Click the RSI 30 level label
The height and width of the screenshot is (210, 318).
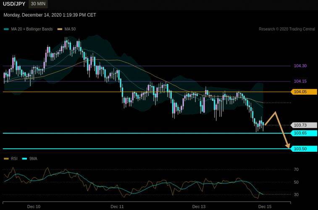coord(296,194)
